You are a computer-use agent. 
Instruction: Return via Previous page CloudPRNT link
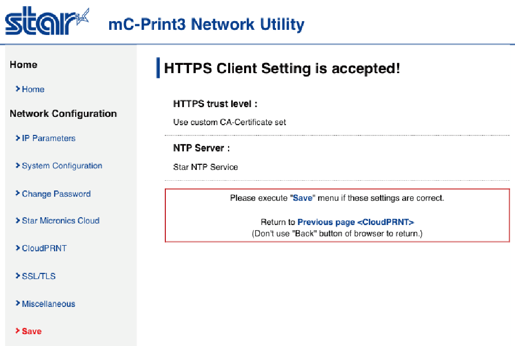356,222
